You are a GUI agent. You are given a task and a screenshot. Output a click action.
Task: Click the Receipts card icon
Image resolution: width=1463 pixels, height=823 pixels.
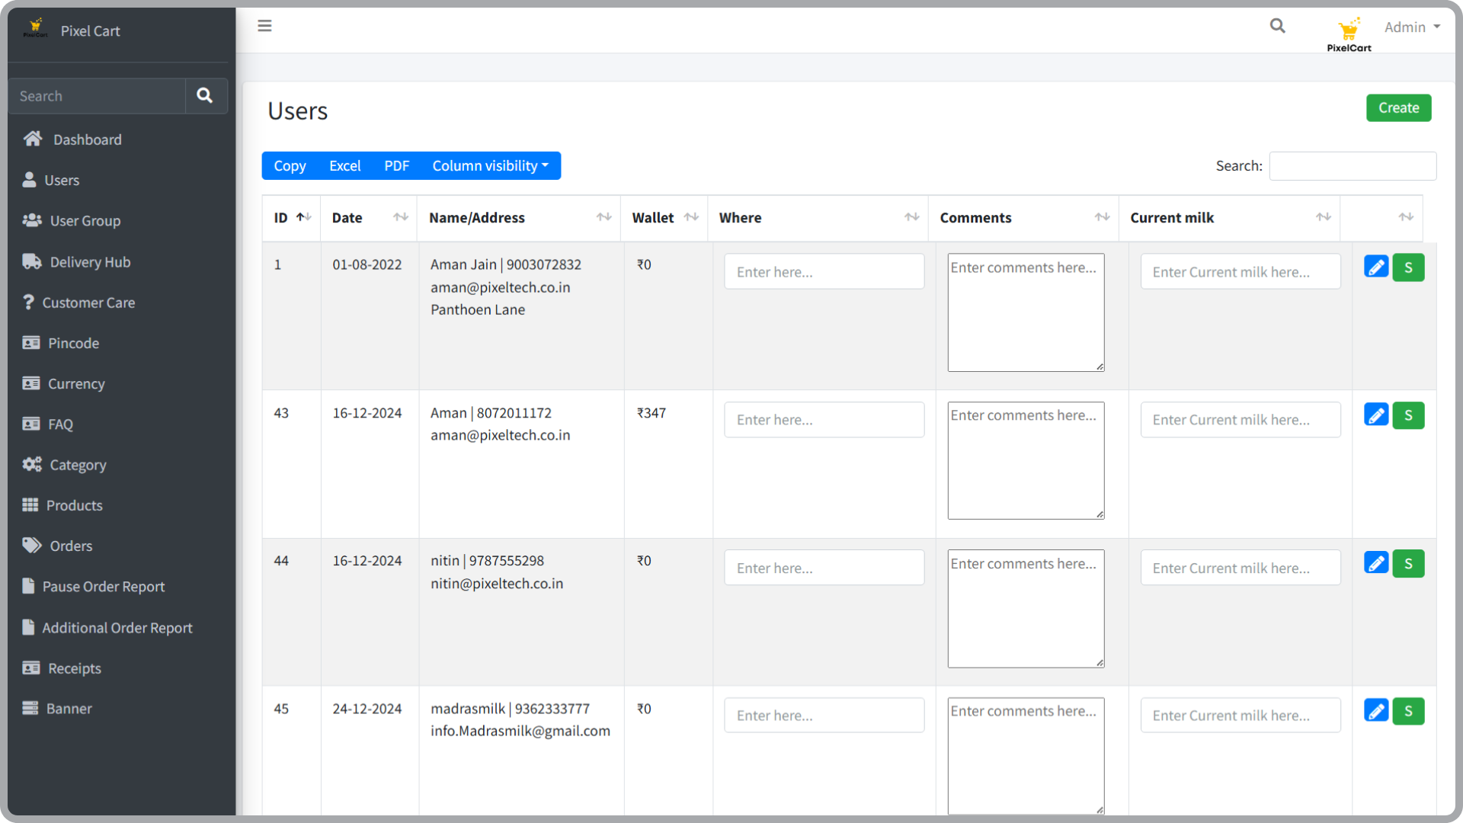(x=31, y=668)
